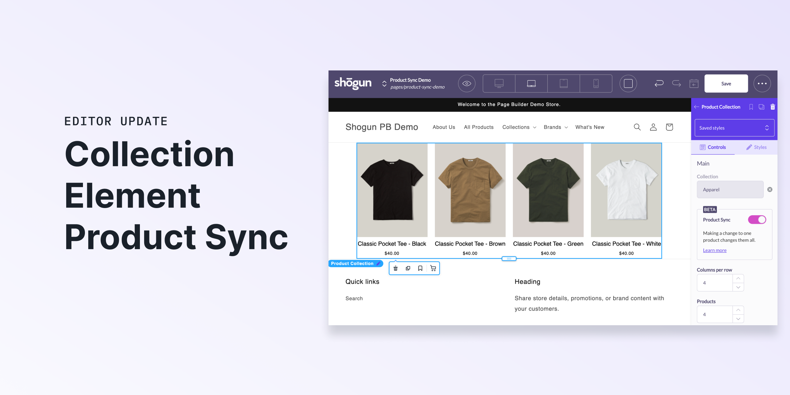Screen dimensions: 790x395
Task: Click the Classic Pocket Tee - Green title
Action: pyautogui.click(x=548, y=244)
